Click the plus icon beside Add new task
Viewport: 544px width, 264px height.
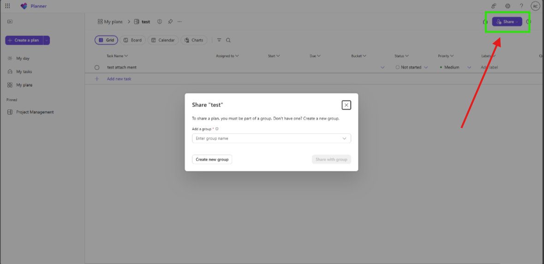tap(97, 79)
